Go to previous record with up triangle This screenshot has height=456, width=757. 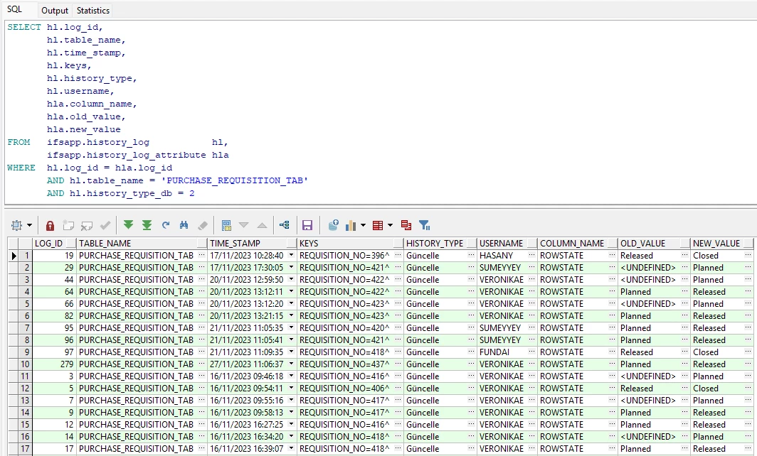coord(262,225)
